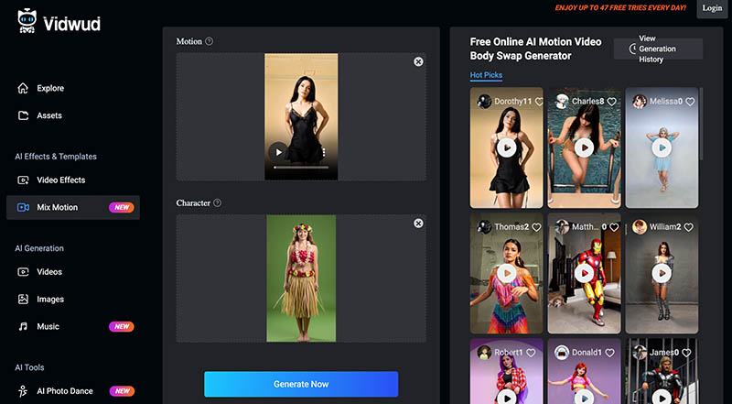Play the Charles8 hot pick video
This screenshot has height=404, width=732.
coord(584,147)
